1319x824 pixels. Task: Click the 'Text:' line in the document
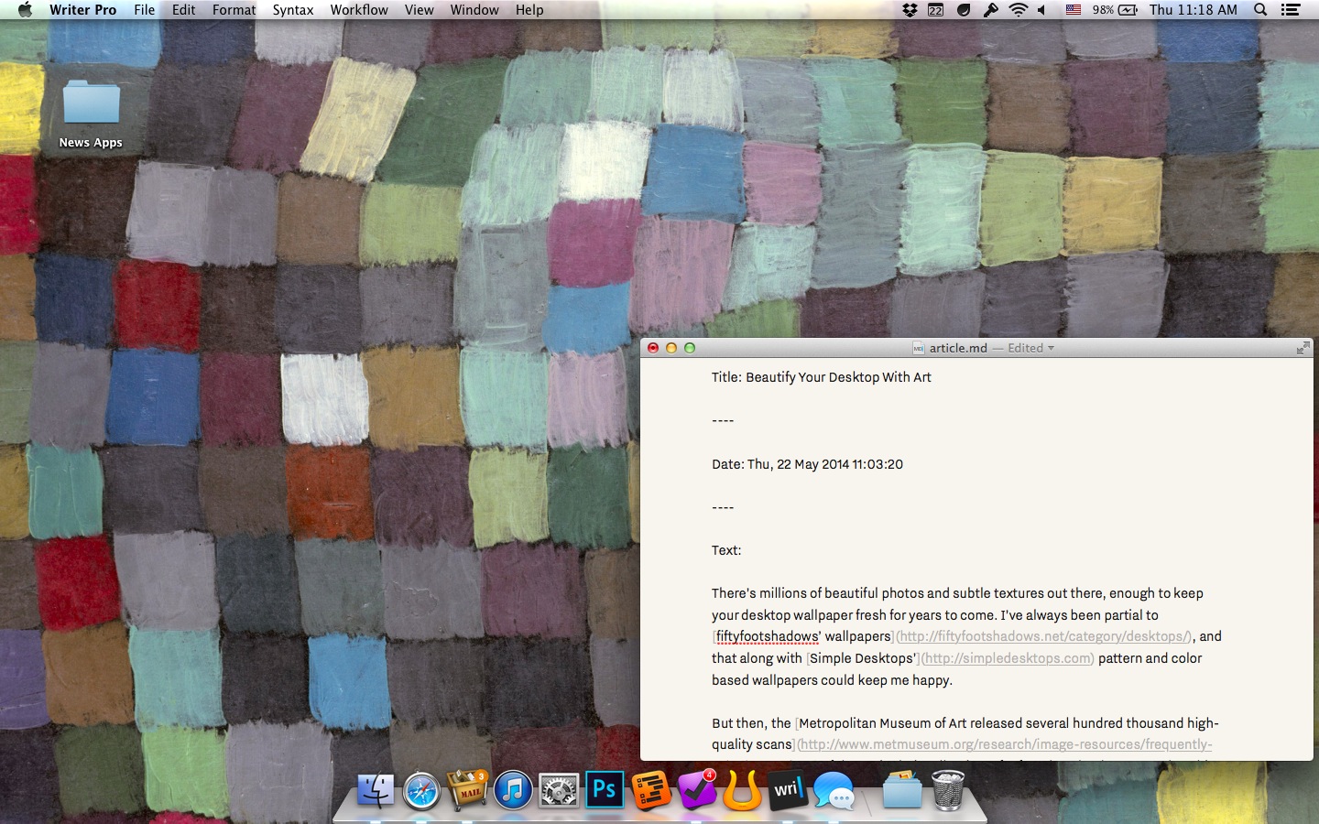(x=726, y=550)
